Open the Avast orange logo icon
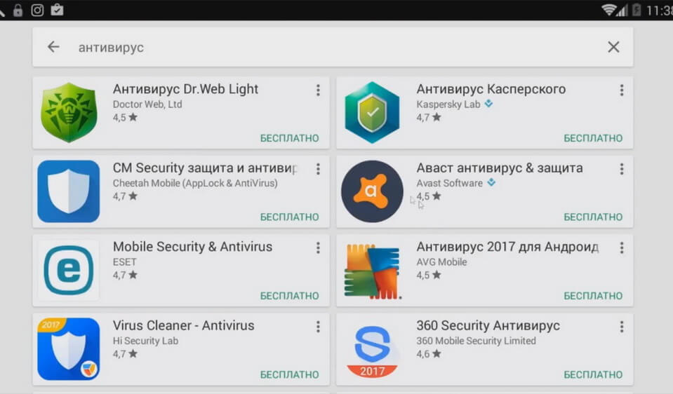The width and height of the screenshot is (673, 394). 372,191
